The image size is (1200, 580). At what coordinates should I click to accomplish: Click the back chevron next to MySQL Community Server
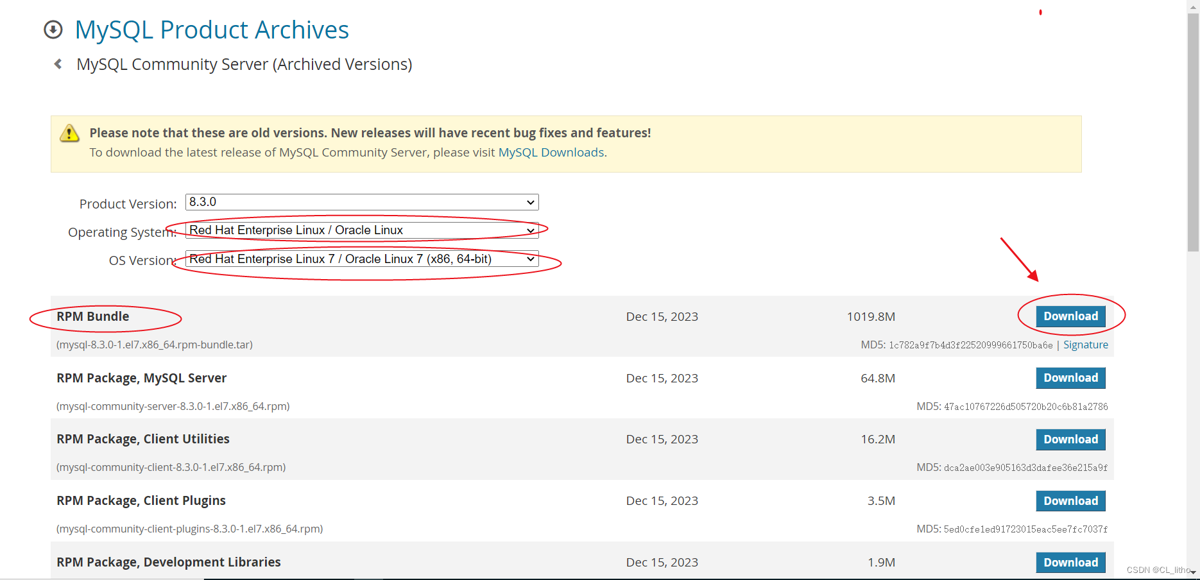click(x=58, y=64)
